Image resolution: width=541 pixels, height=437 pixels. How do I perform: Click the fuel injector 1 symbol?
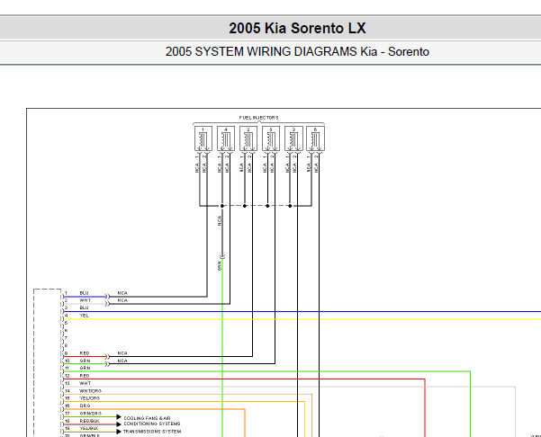pyautogui.click(x=203, y=138)
